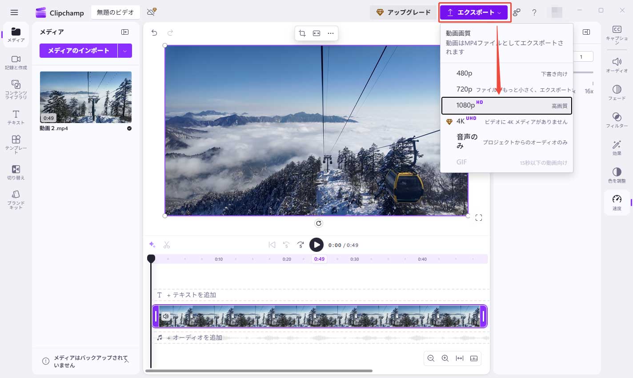Click the 動画 2 .mp4 media thumbnail
Image resolution: width=633 pixels, height=378 pixels.
coord(85,98)
